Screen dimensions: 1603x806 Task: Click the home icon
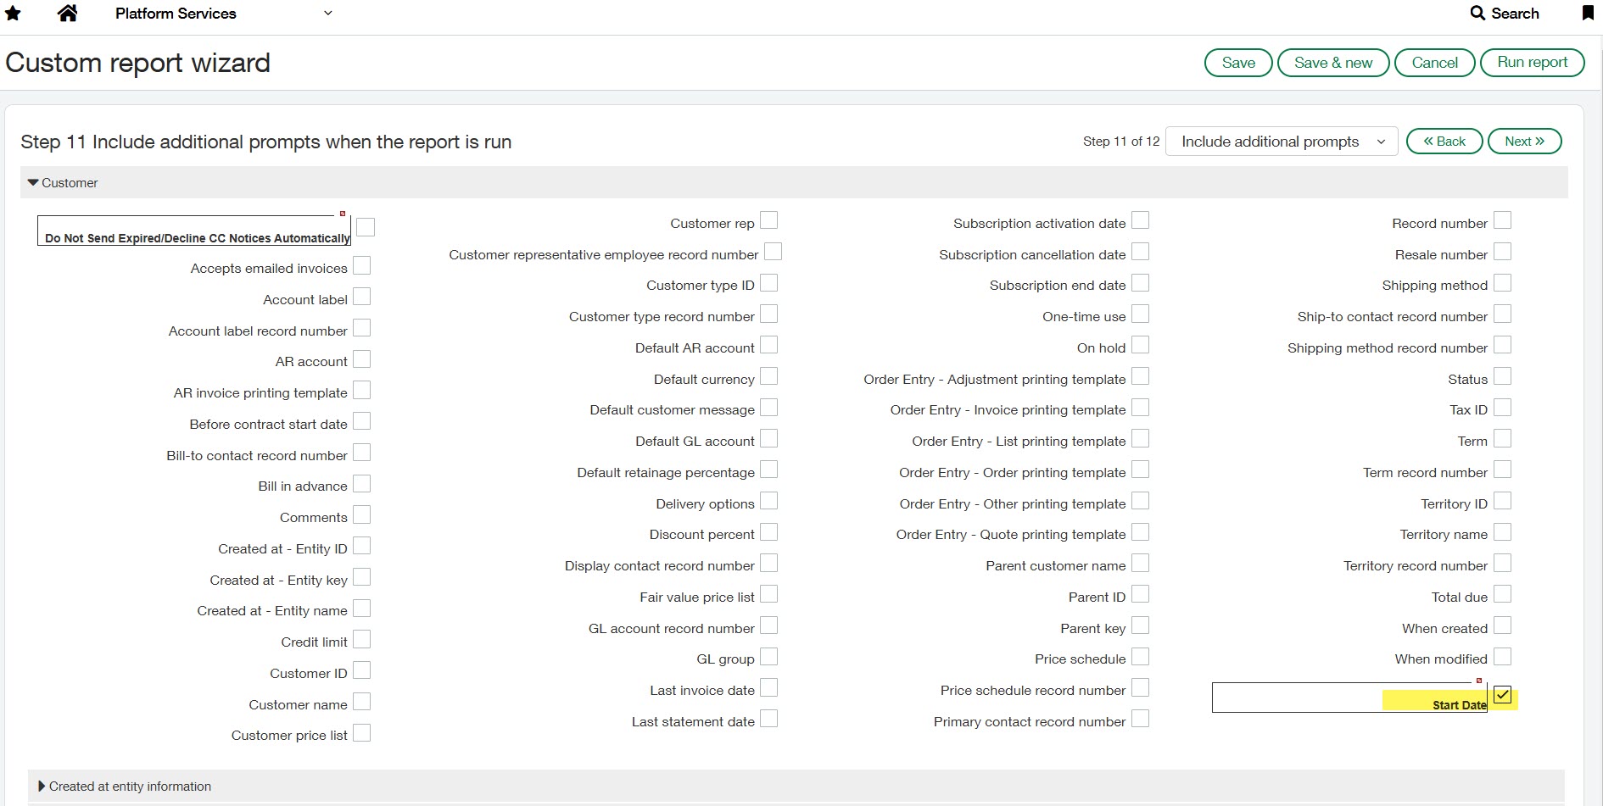tap(67, 13)
